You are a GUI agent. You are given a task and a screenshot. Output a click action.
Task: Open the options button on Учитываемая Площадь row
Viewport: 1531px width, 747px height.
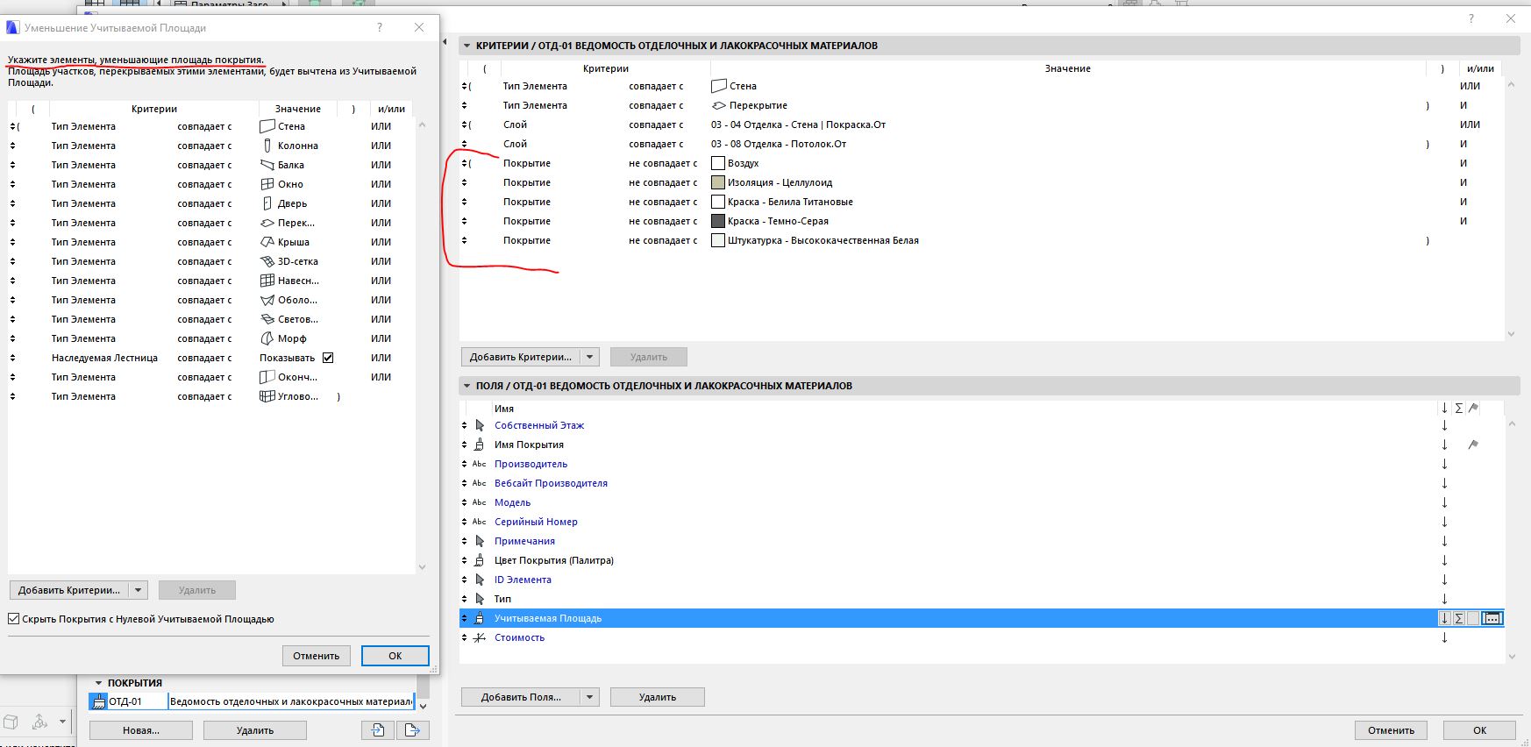1492,618
